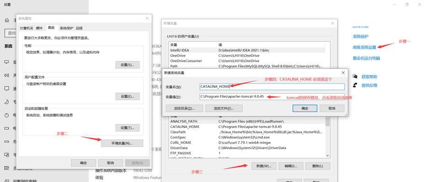
Task: Click 重命名这台电脑 link
Action: pos(366,58)
